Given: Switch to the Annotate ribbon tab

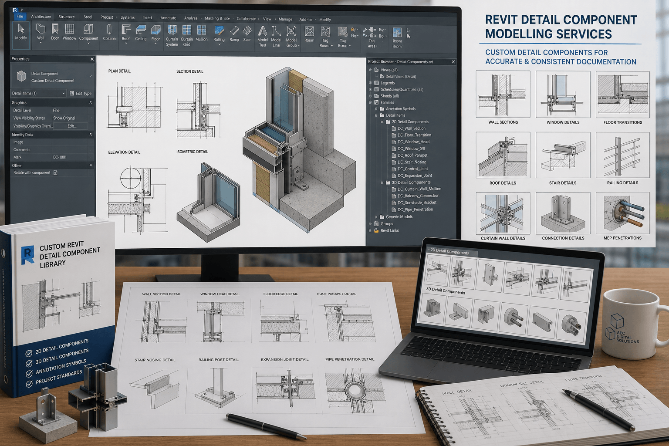Looking at the screenshot, I should click(x=168, y=18).
